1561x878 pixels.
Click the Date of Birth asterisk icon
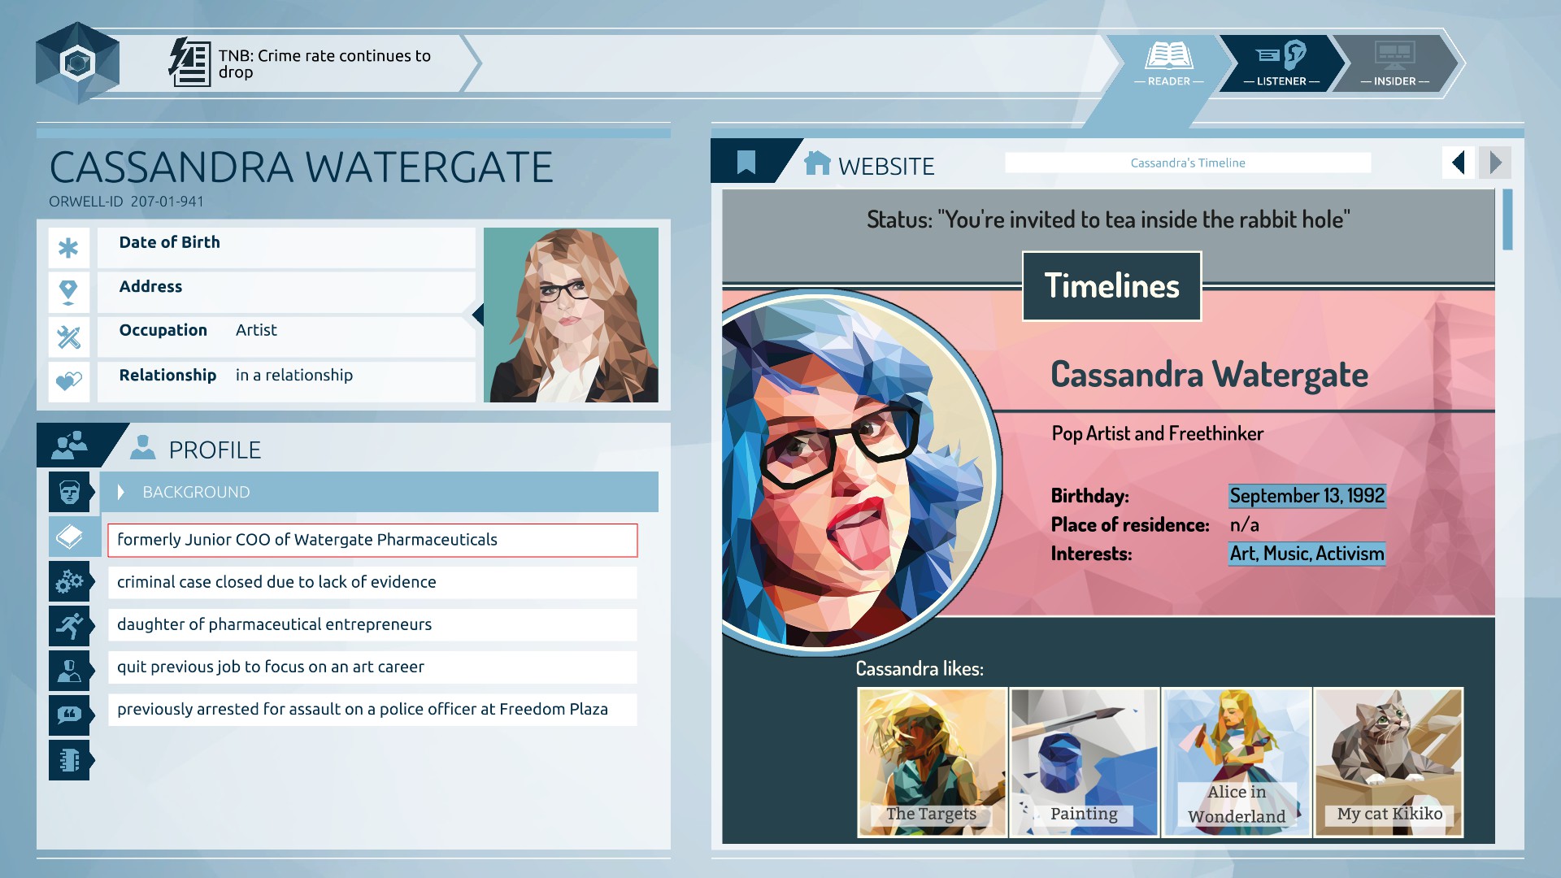[68, 248]
